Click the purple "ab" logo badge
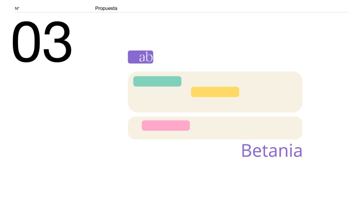Viewport: 356px width, 200px height. tap(140, 57)
